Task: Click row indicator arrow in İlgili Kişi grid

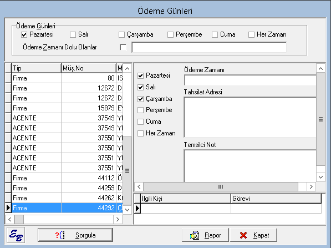Action: pyautogui.click(x=138, y=208)
